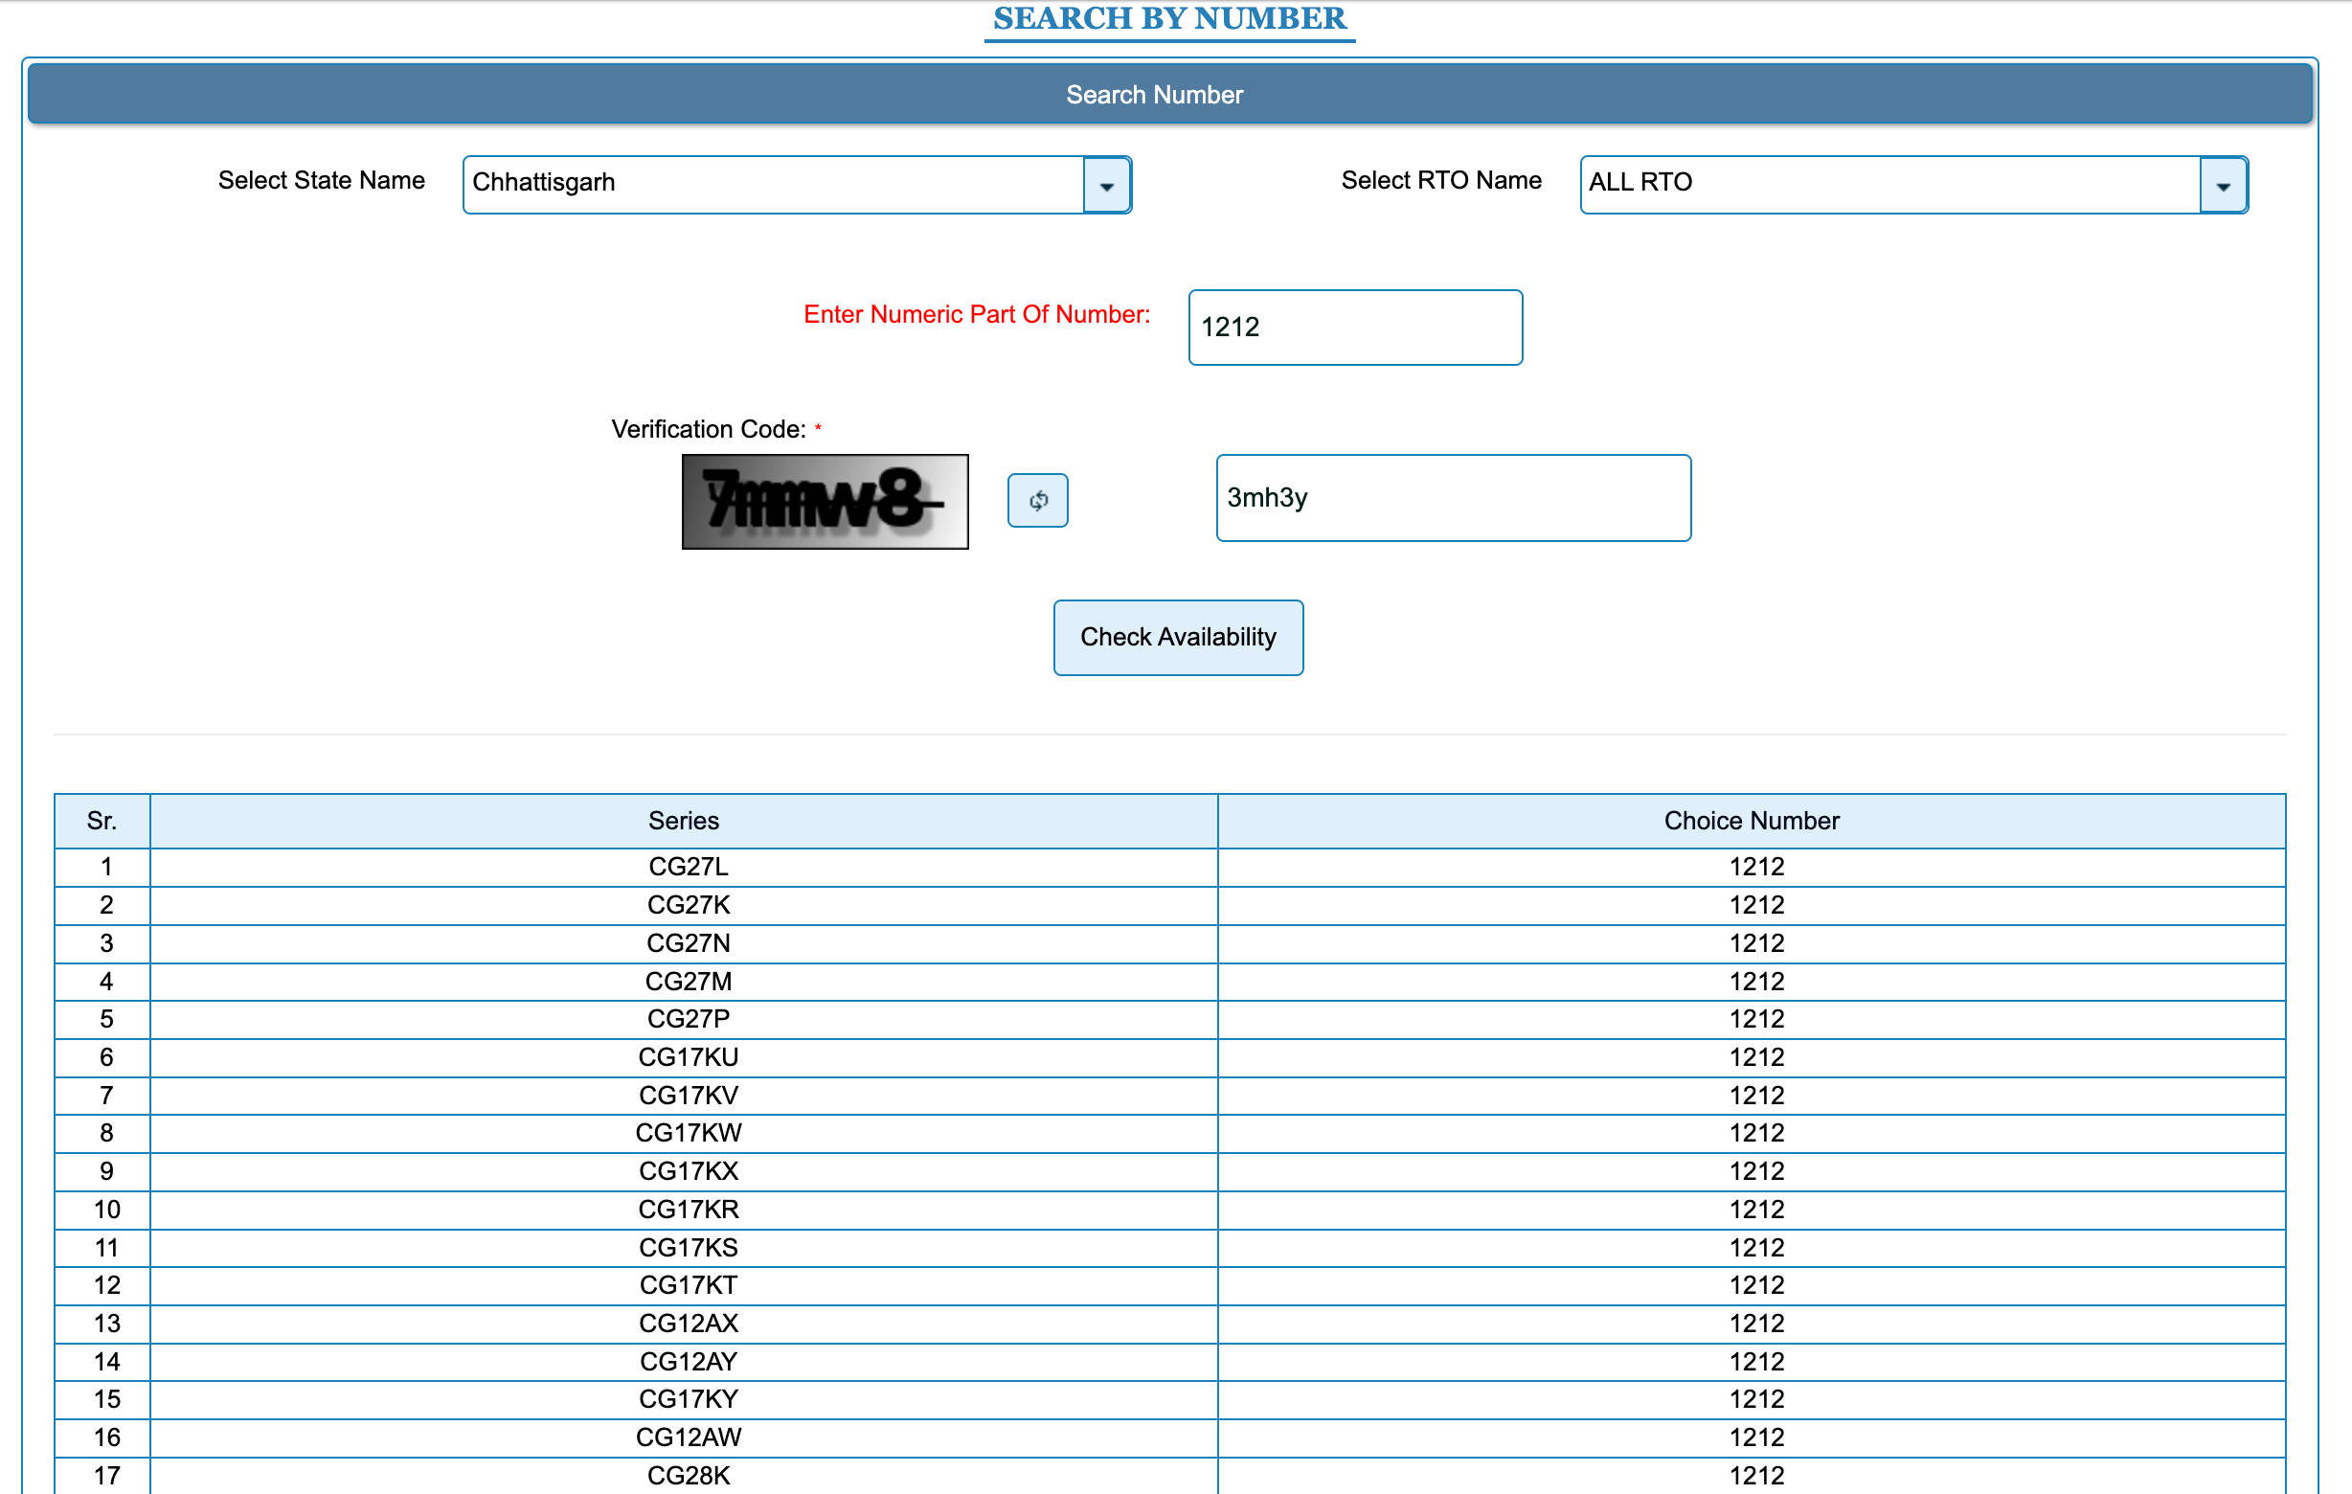The image size is (2352, 1494).
Task: Select the CG17KU series cell
Action: 688,1056
